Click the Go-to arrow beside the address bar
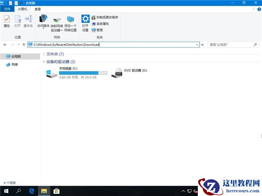262x196 pixels. (x=202, y=45)
